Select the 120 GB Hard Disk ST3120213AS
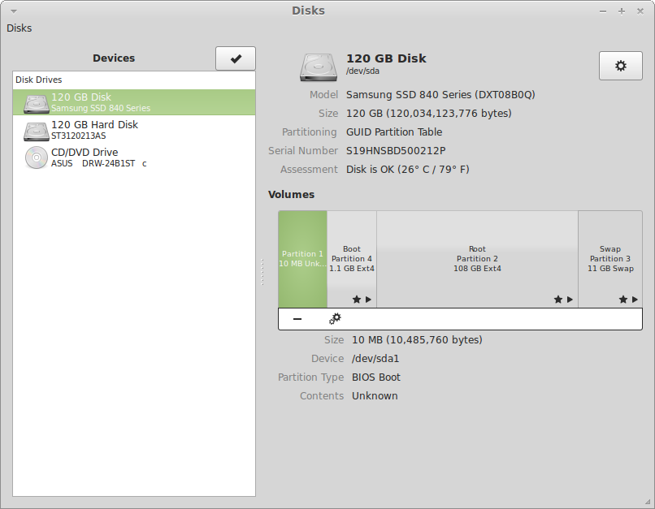 tap(133, 130)
